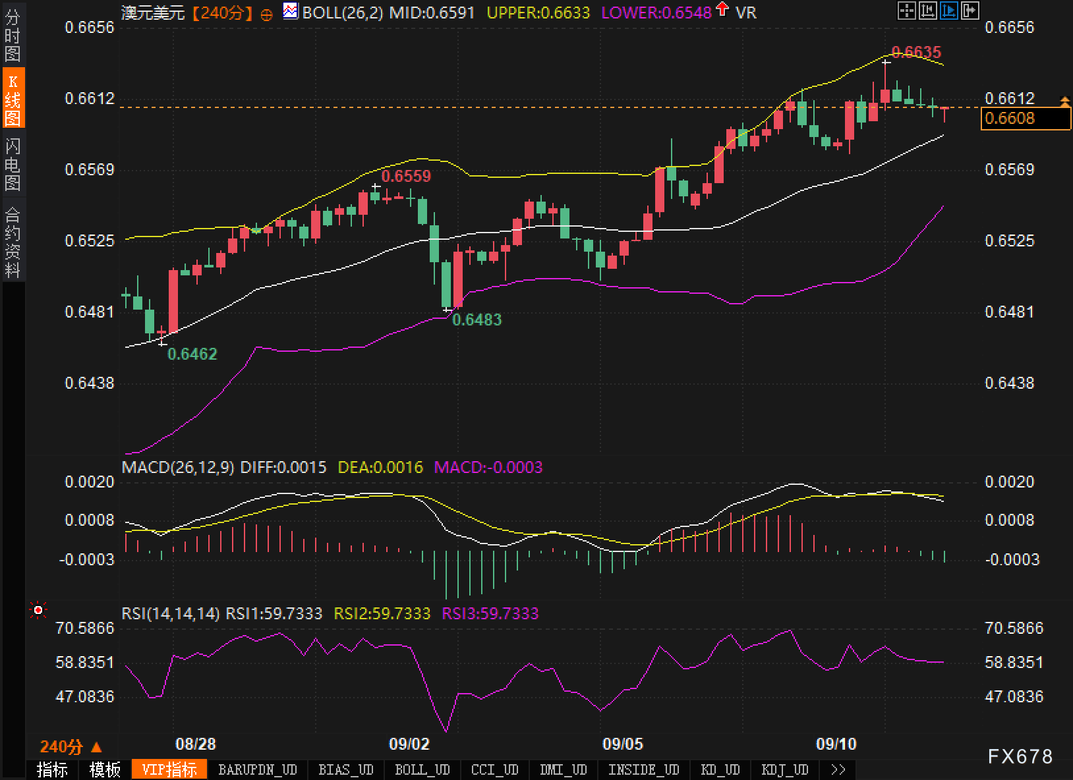Click the orange circle icon beside 240分

click(266, 14)
